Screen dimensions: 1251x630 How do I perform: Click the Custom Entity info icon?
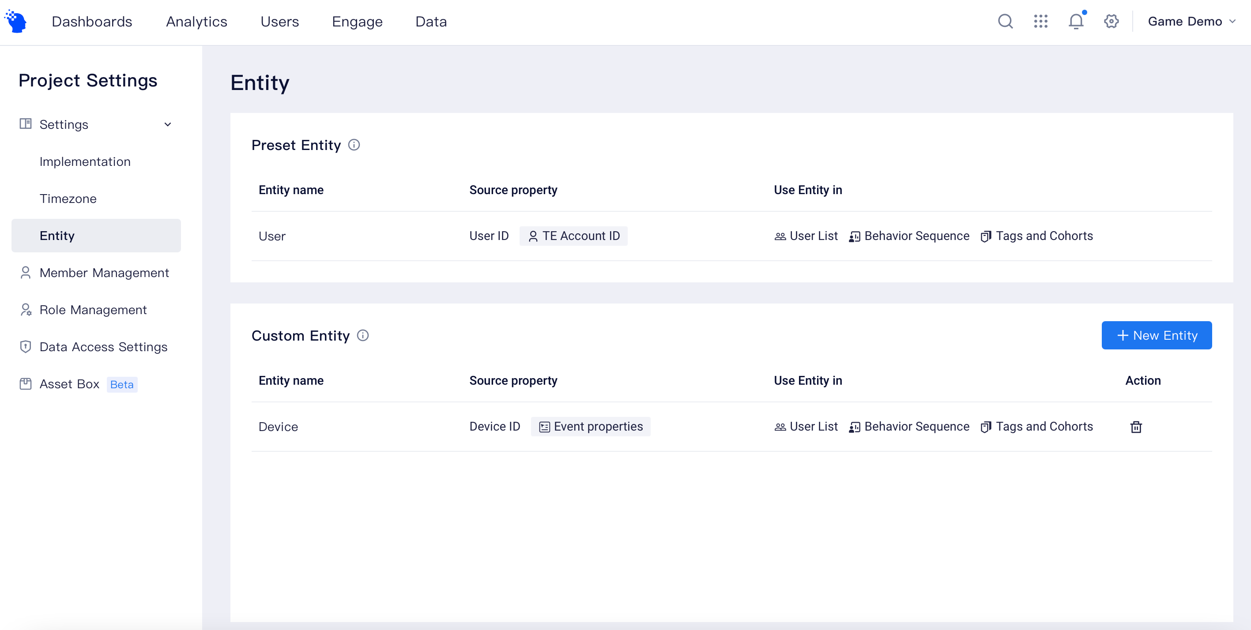pos(363,335)
